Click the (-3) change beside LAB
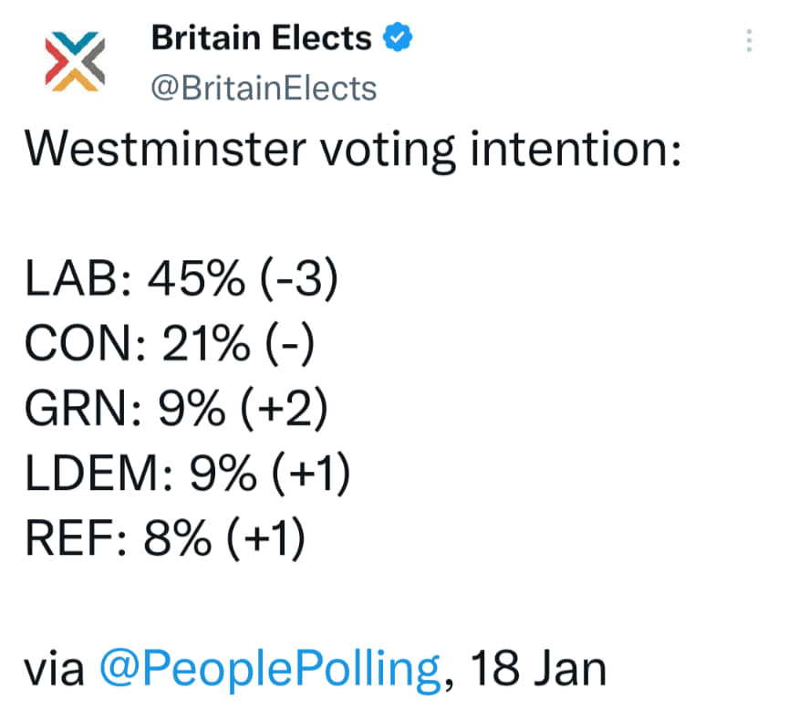The image size is (788, 720). 297,281
